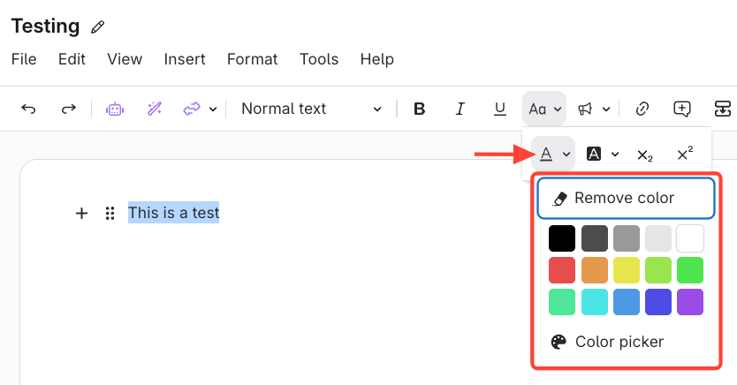The height and width of the screenshot is (385, 737).
Task: Expand the megaphone tone dropdown
Action: click(606, 109)
